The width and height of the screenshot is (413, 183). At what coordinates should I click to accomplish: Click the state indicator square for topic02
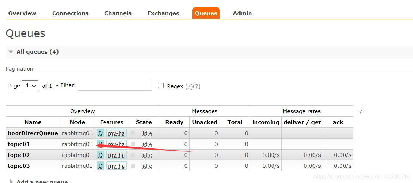[x=133, y=155]
